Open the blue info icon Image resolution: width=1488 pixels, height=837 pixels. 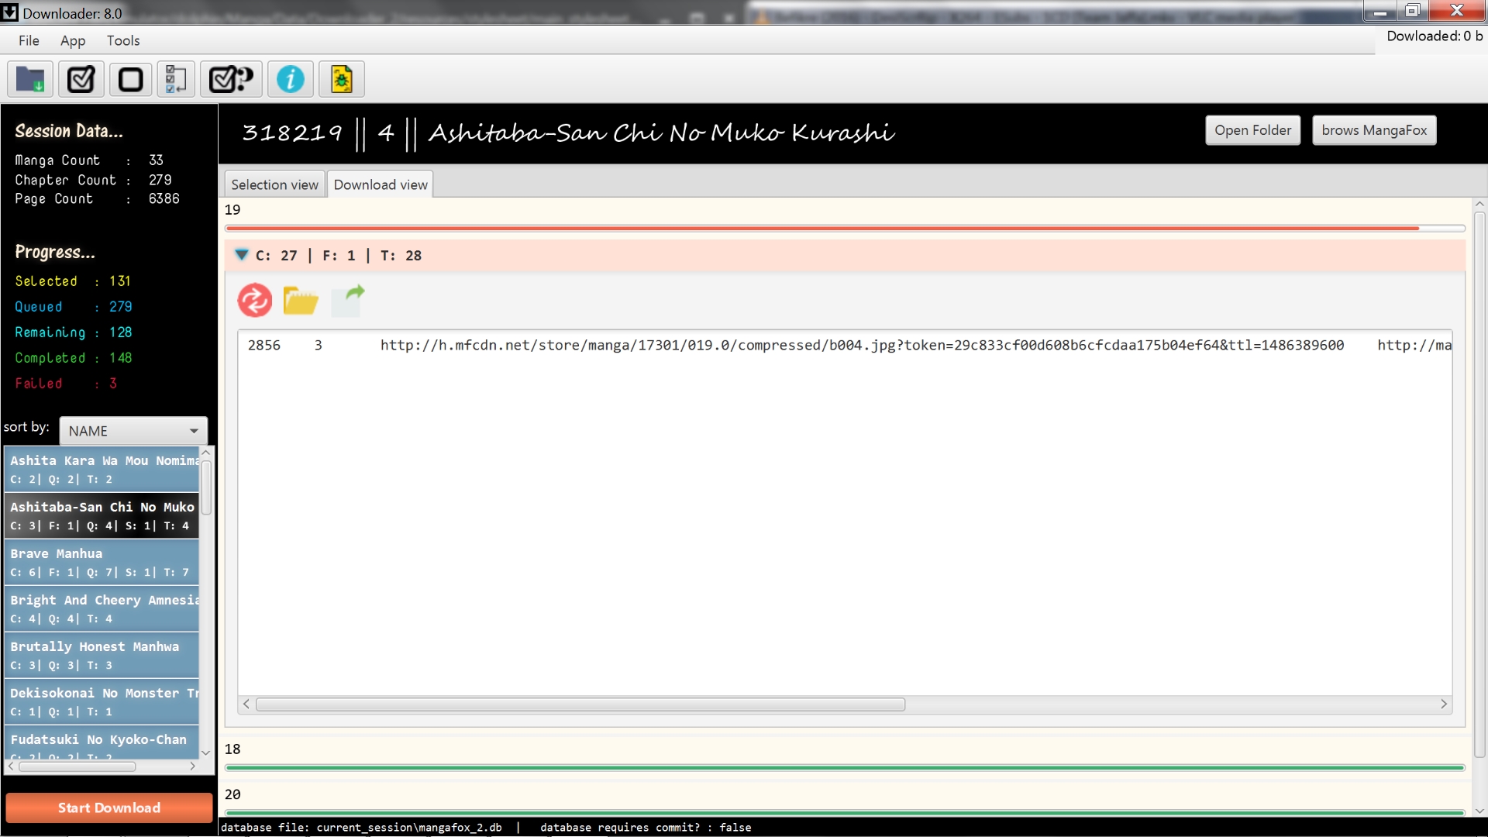(291, 79)
